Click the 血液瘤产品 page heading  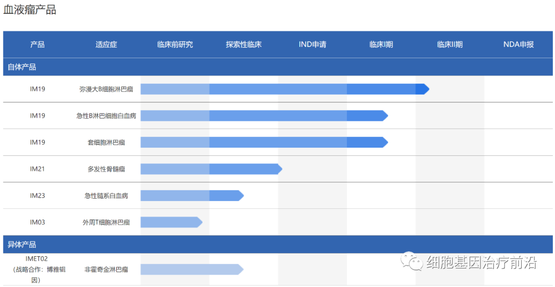(x=30, y=10)
